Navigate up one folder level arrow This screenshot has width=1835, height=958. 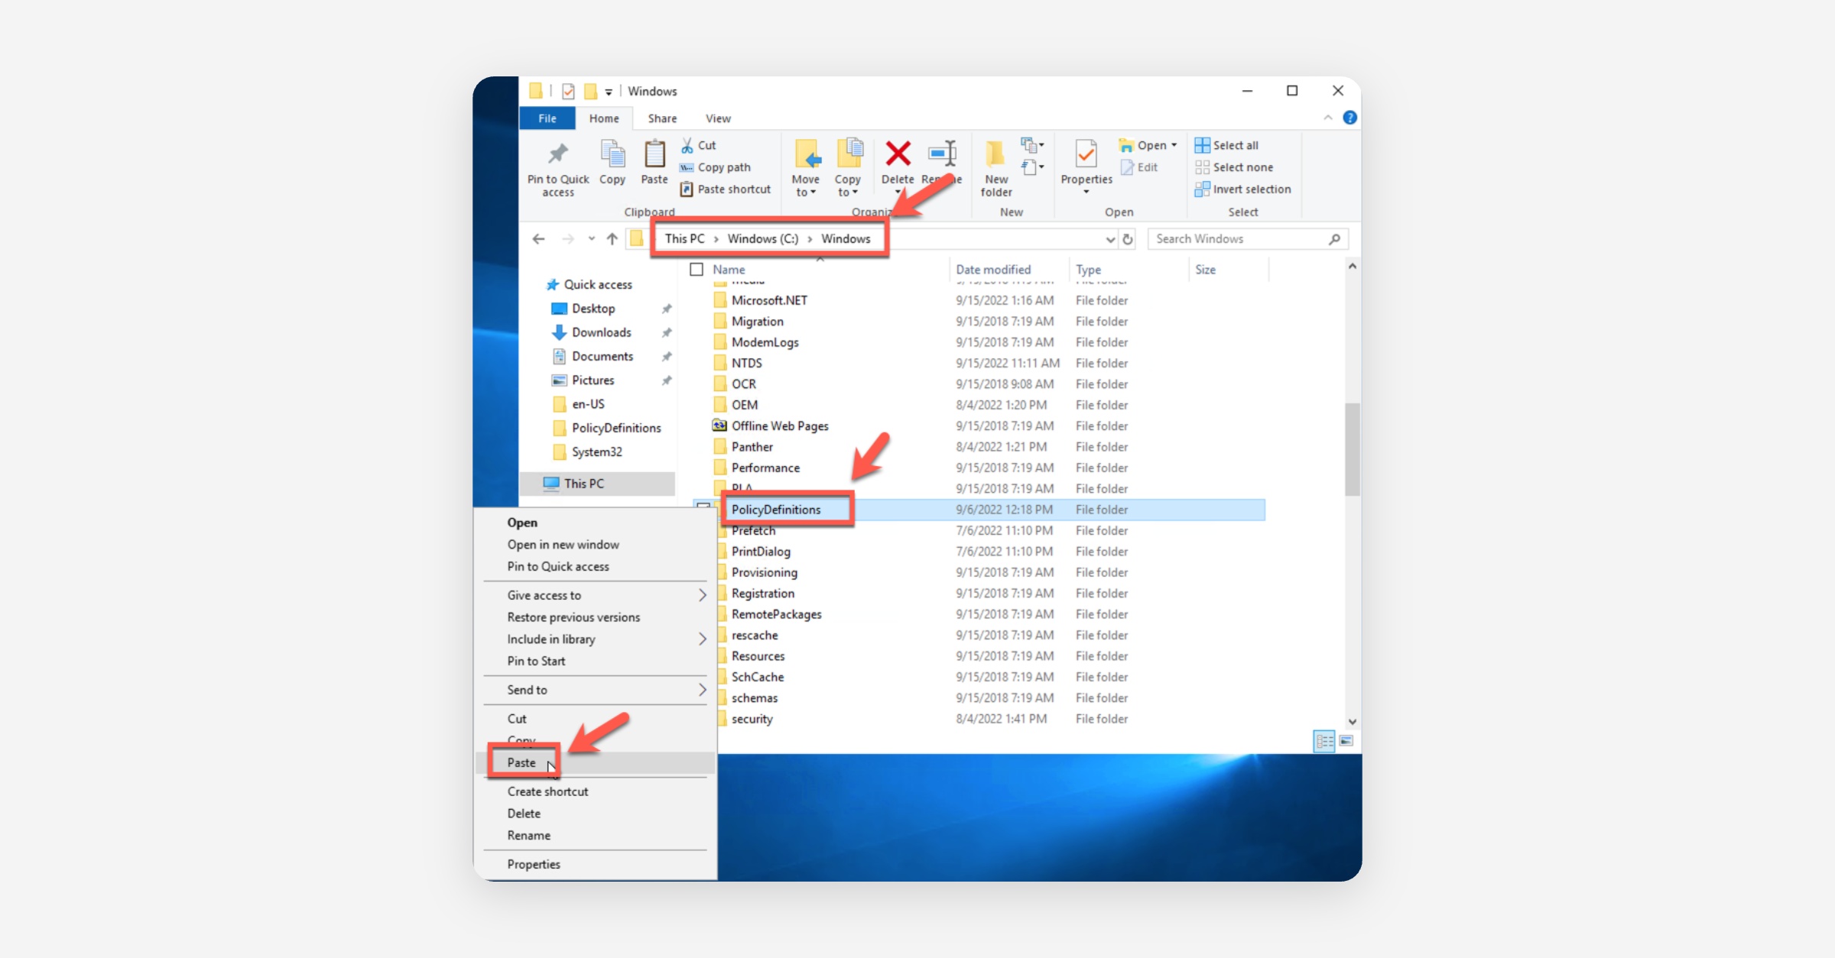point(612,239)
